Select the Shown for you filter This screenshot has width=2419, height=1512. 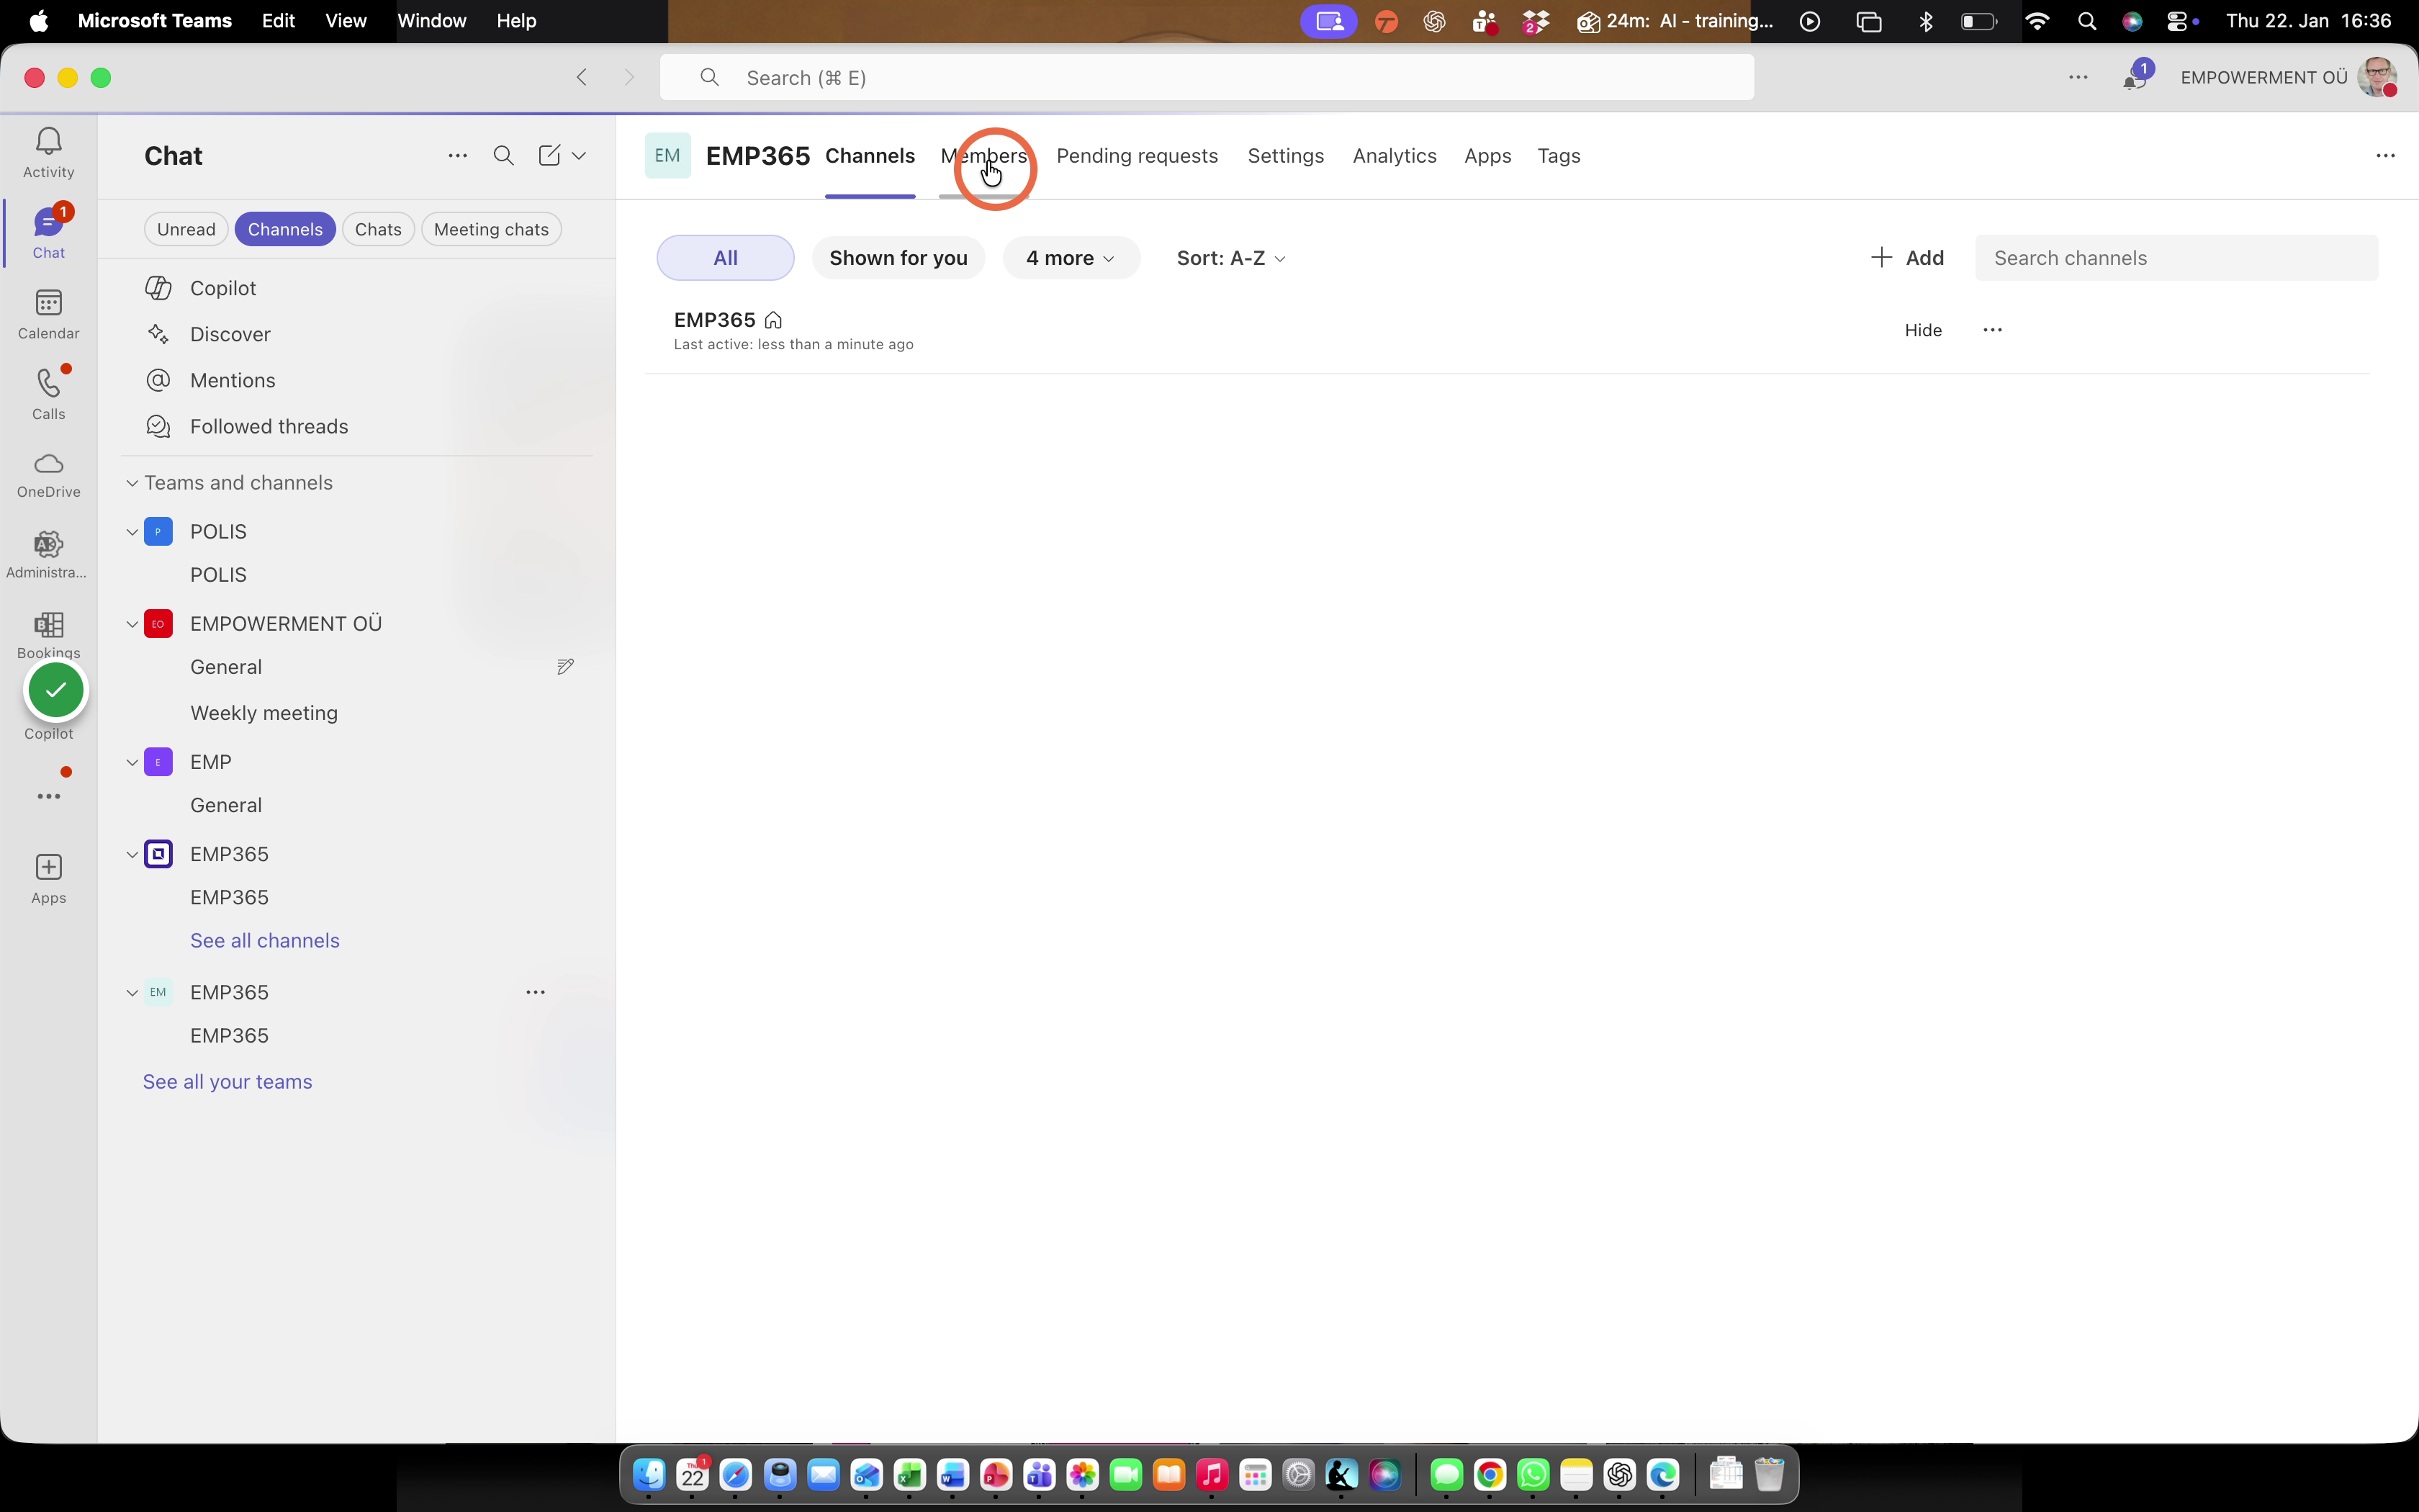pos(898,258)
